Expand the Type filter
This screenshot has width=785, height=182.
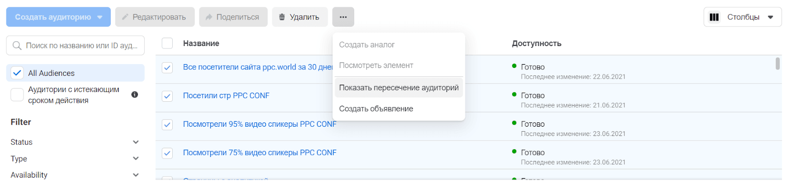(136, 159)
